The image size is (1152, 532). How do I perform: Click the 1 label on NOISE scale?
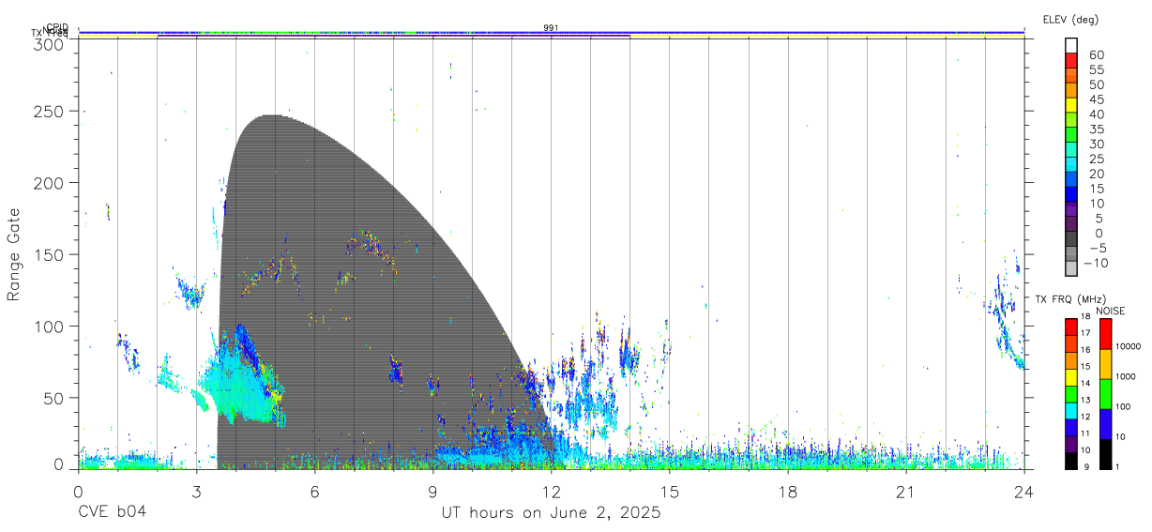coord(1116,466)
